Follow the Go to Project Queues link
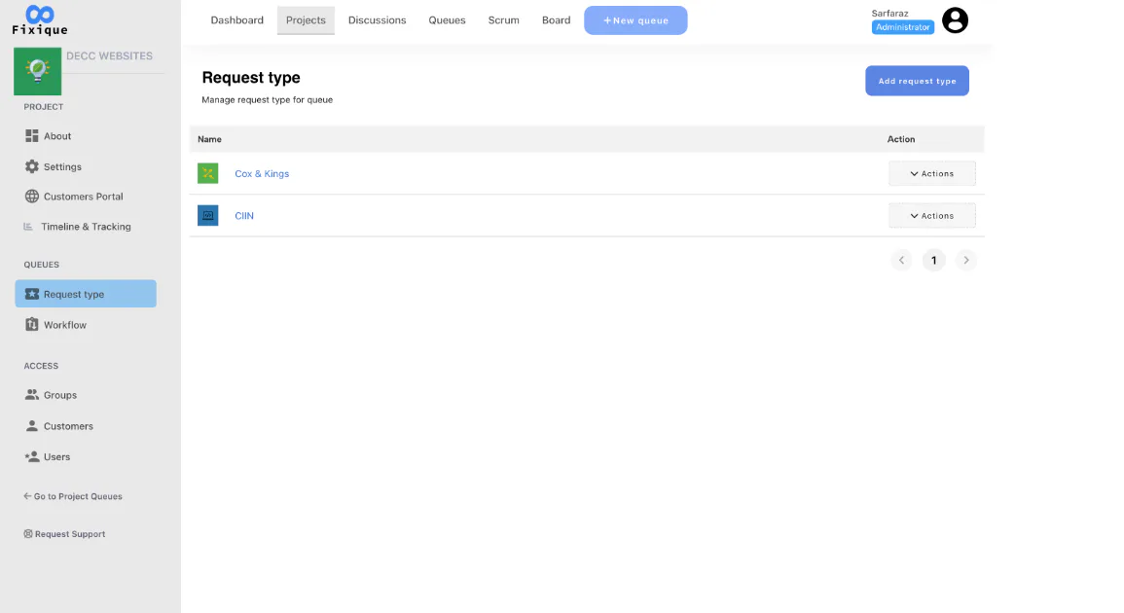This screenshot has width=1124, height=613. 72,496
